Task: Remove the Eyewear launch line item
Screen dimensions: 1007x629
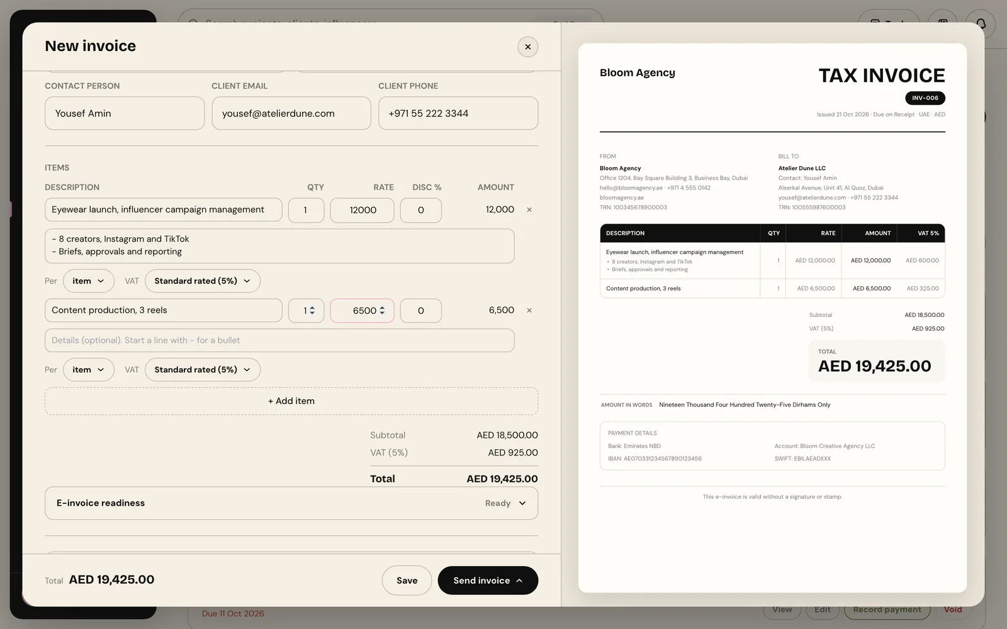Action: click(x=529, y=210)
